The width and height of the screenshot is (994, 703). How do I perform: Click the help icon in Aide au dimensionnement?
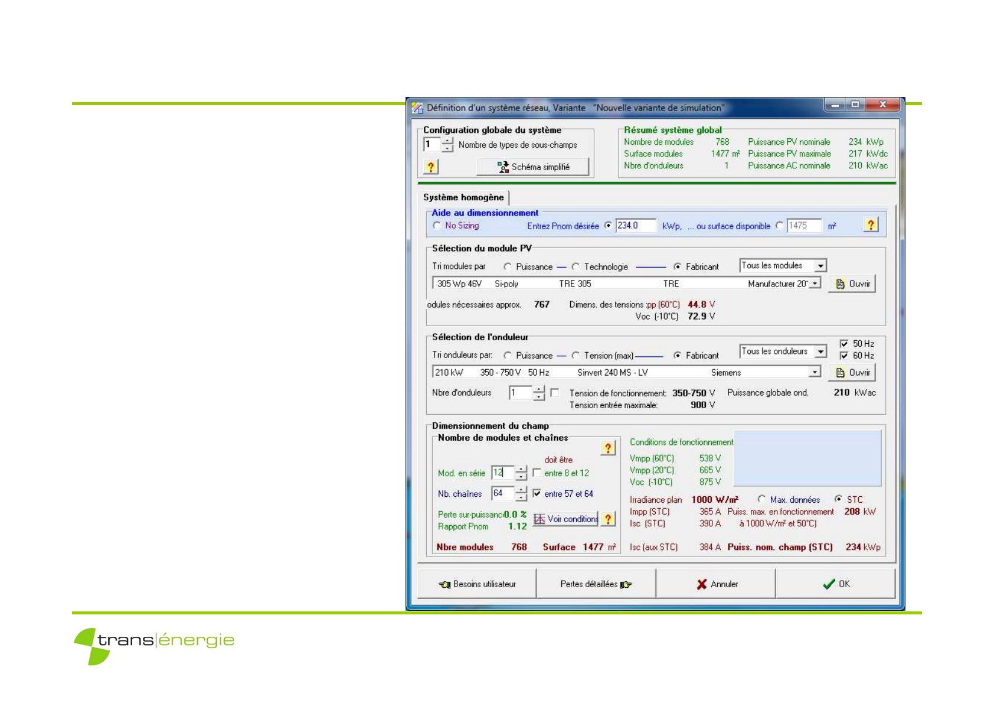pyautogui.click(x=870, y=225)
